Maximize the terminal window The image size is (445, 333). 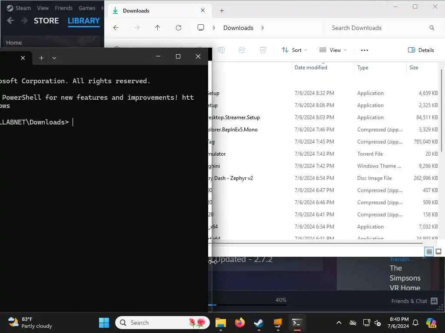tap(178, 56)
